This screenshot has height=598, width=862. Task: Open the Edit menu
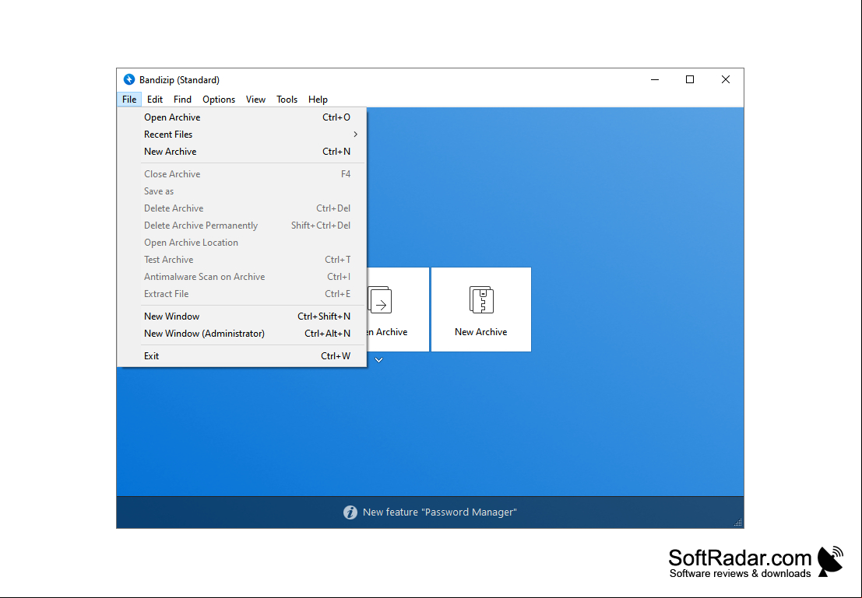(154, 100)
